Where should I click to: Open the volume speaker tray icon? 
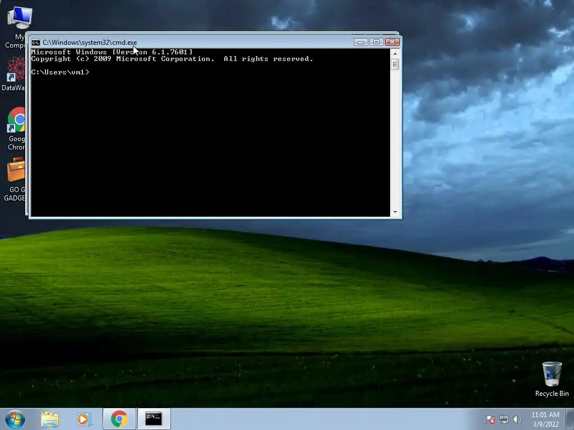click(x=517, y=419)
